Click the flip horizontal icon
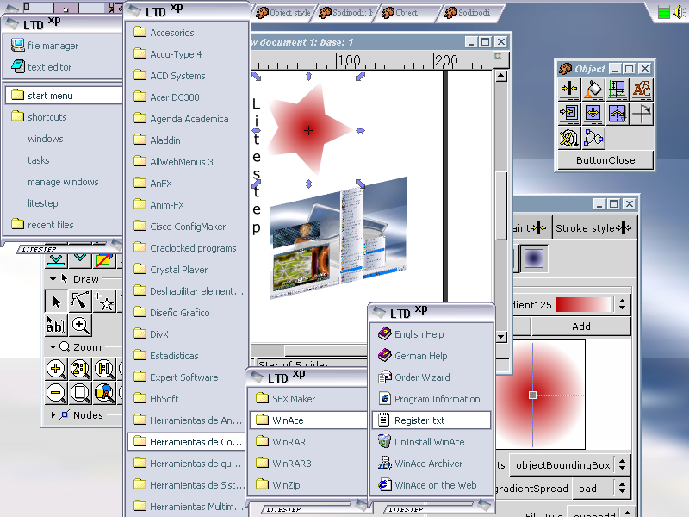The image size is (689, 517). pyautogui.click(x=618, y=114)
